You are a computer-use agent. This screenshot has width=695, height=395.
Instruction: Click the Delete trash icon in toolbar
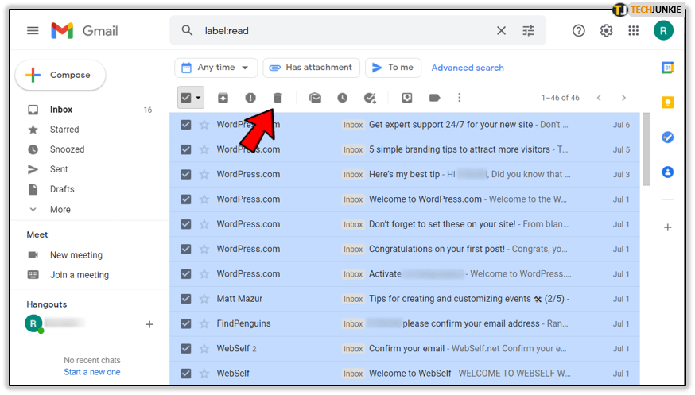[x=278, y=98]
